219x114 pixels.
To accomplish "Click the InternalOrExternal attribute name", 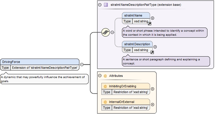I will coord(122,102).
